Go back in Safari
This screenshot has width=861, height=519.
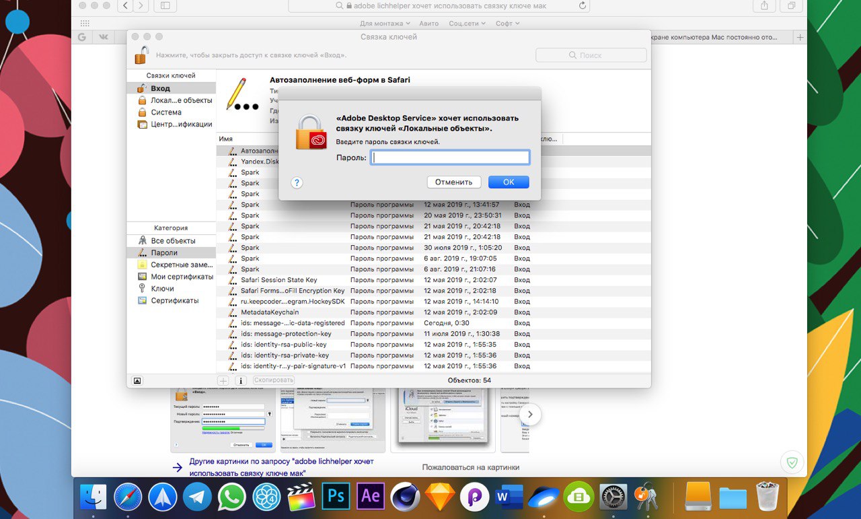click(x=126, y=5)
